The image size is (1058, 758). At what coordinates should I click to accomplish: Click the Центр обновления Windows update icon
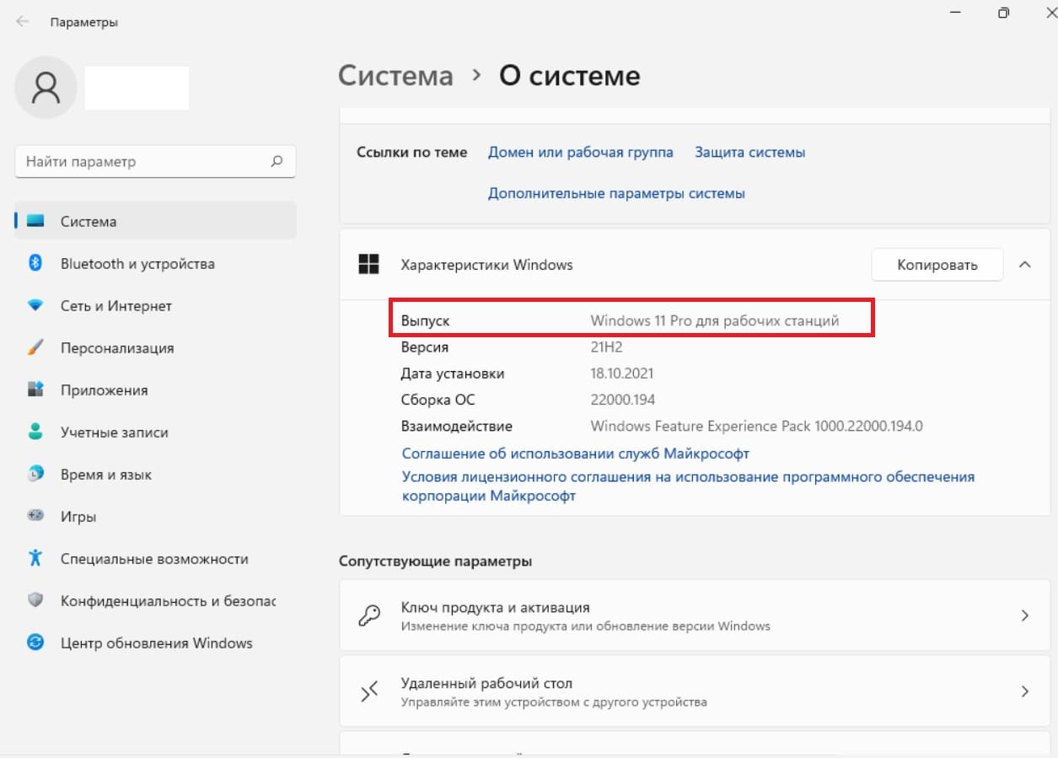35,642
